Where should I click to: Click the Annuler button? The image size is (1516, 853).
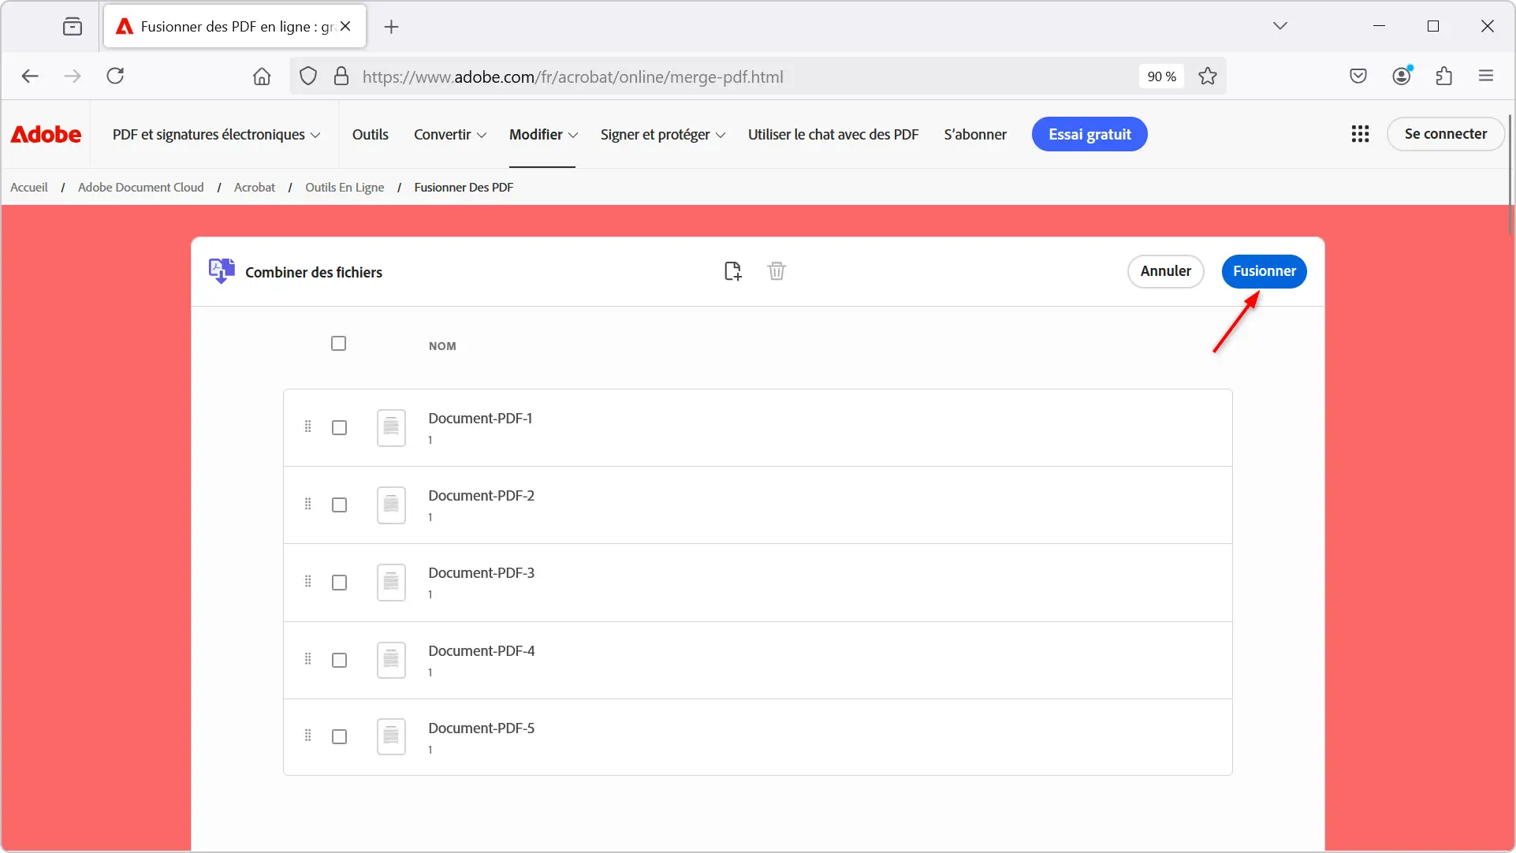pyautogui.click(x=1166, y=271)
